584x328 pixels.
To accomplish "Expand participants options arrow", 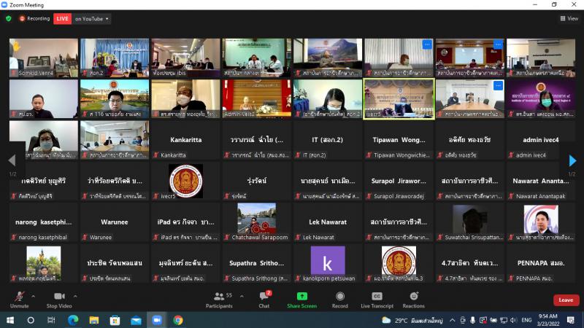I will point(242,297).
